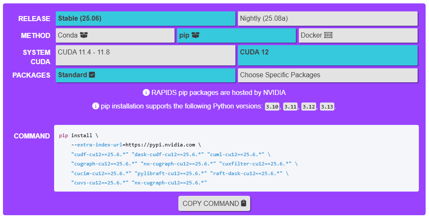
Task: Click info icon beside pip installation note
Action: click(96, 106)
